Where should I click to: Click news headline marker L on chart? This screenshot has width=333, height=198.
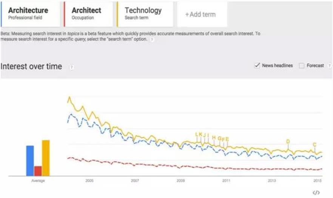pos(197,134)
